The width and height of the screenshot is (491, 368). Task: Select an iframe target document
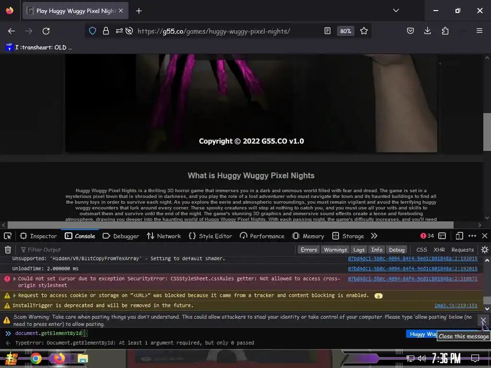click(442, 236)
